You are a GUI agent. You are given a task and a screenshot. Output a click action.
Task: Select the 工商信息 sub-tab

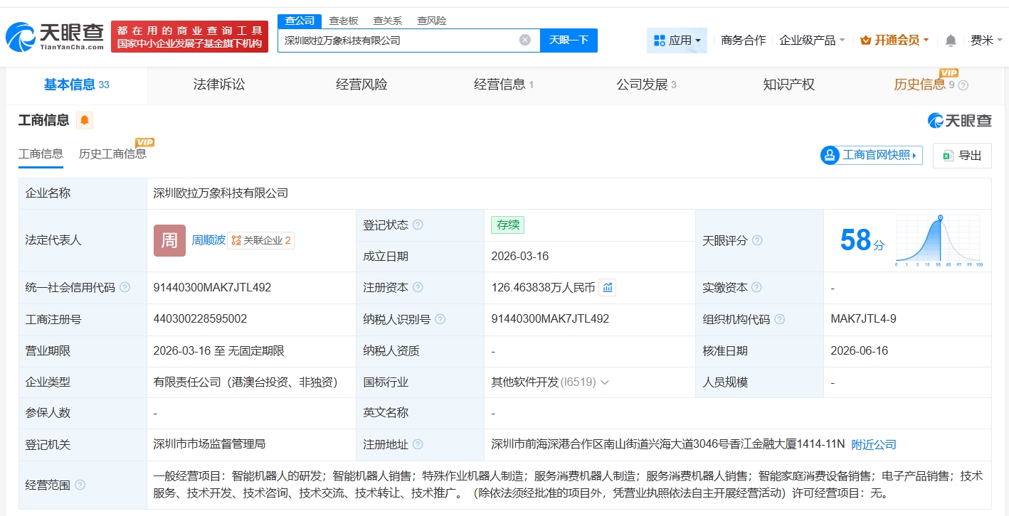tap(41, 154)
